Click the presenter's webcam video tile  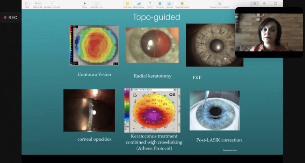[x=269, y=32]
